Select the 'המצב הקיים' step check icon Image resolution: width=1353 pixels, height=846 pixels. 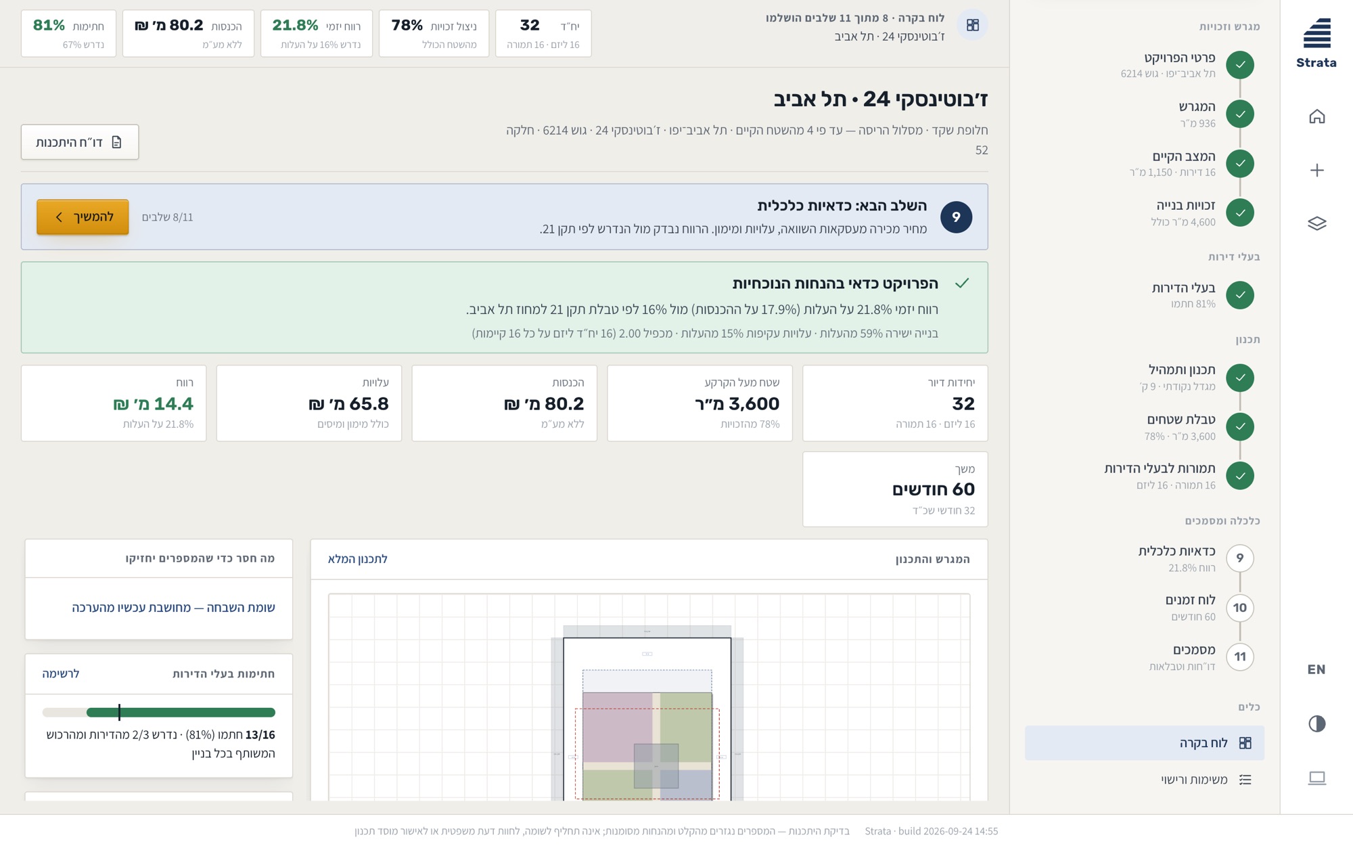(x=1240, y=164)
